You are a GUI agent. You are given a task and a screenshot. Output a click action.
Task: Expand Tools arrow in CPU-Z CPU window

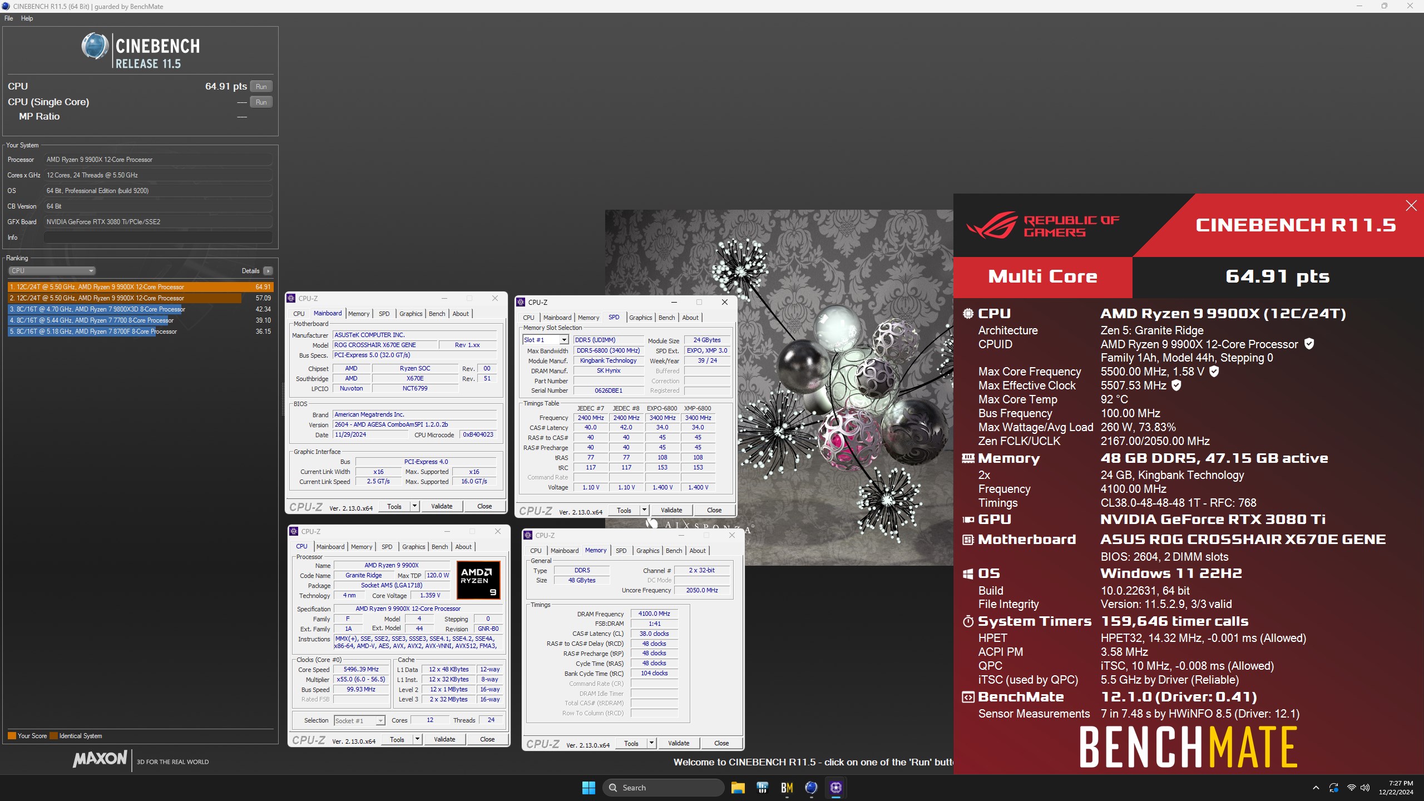pyautogui.click(x=417, y=739)
